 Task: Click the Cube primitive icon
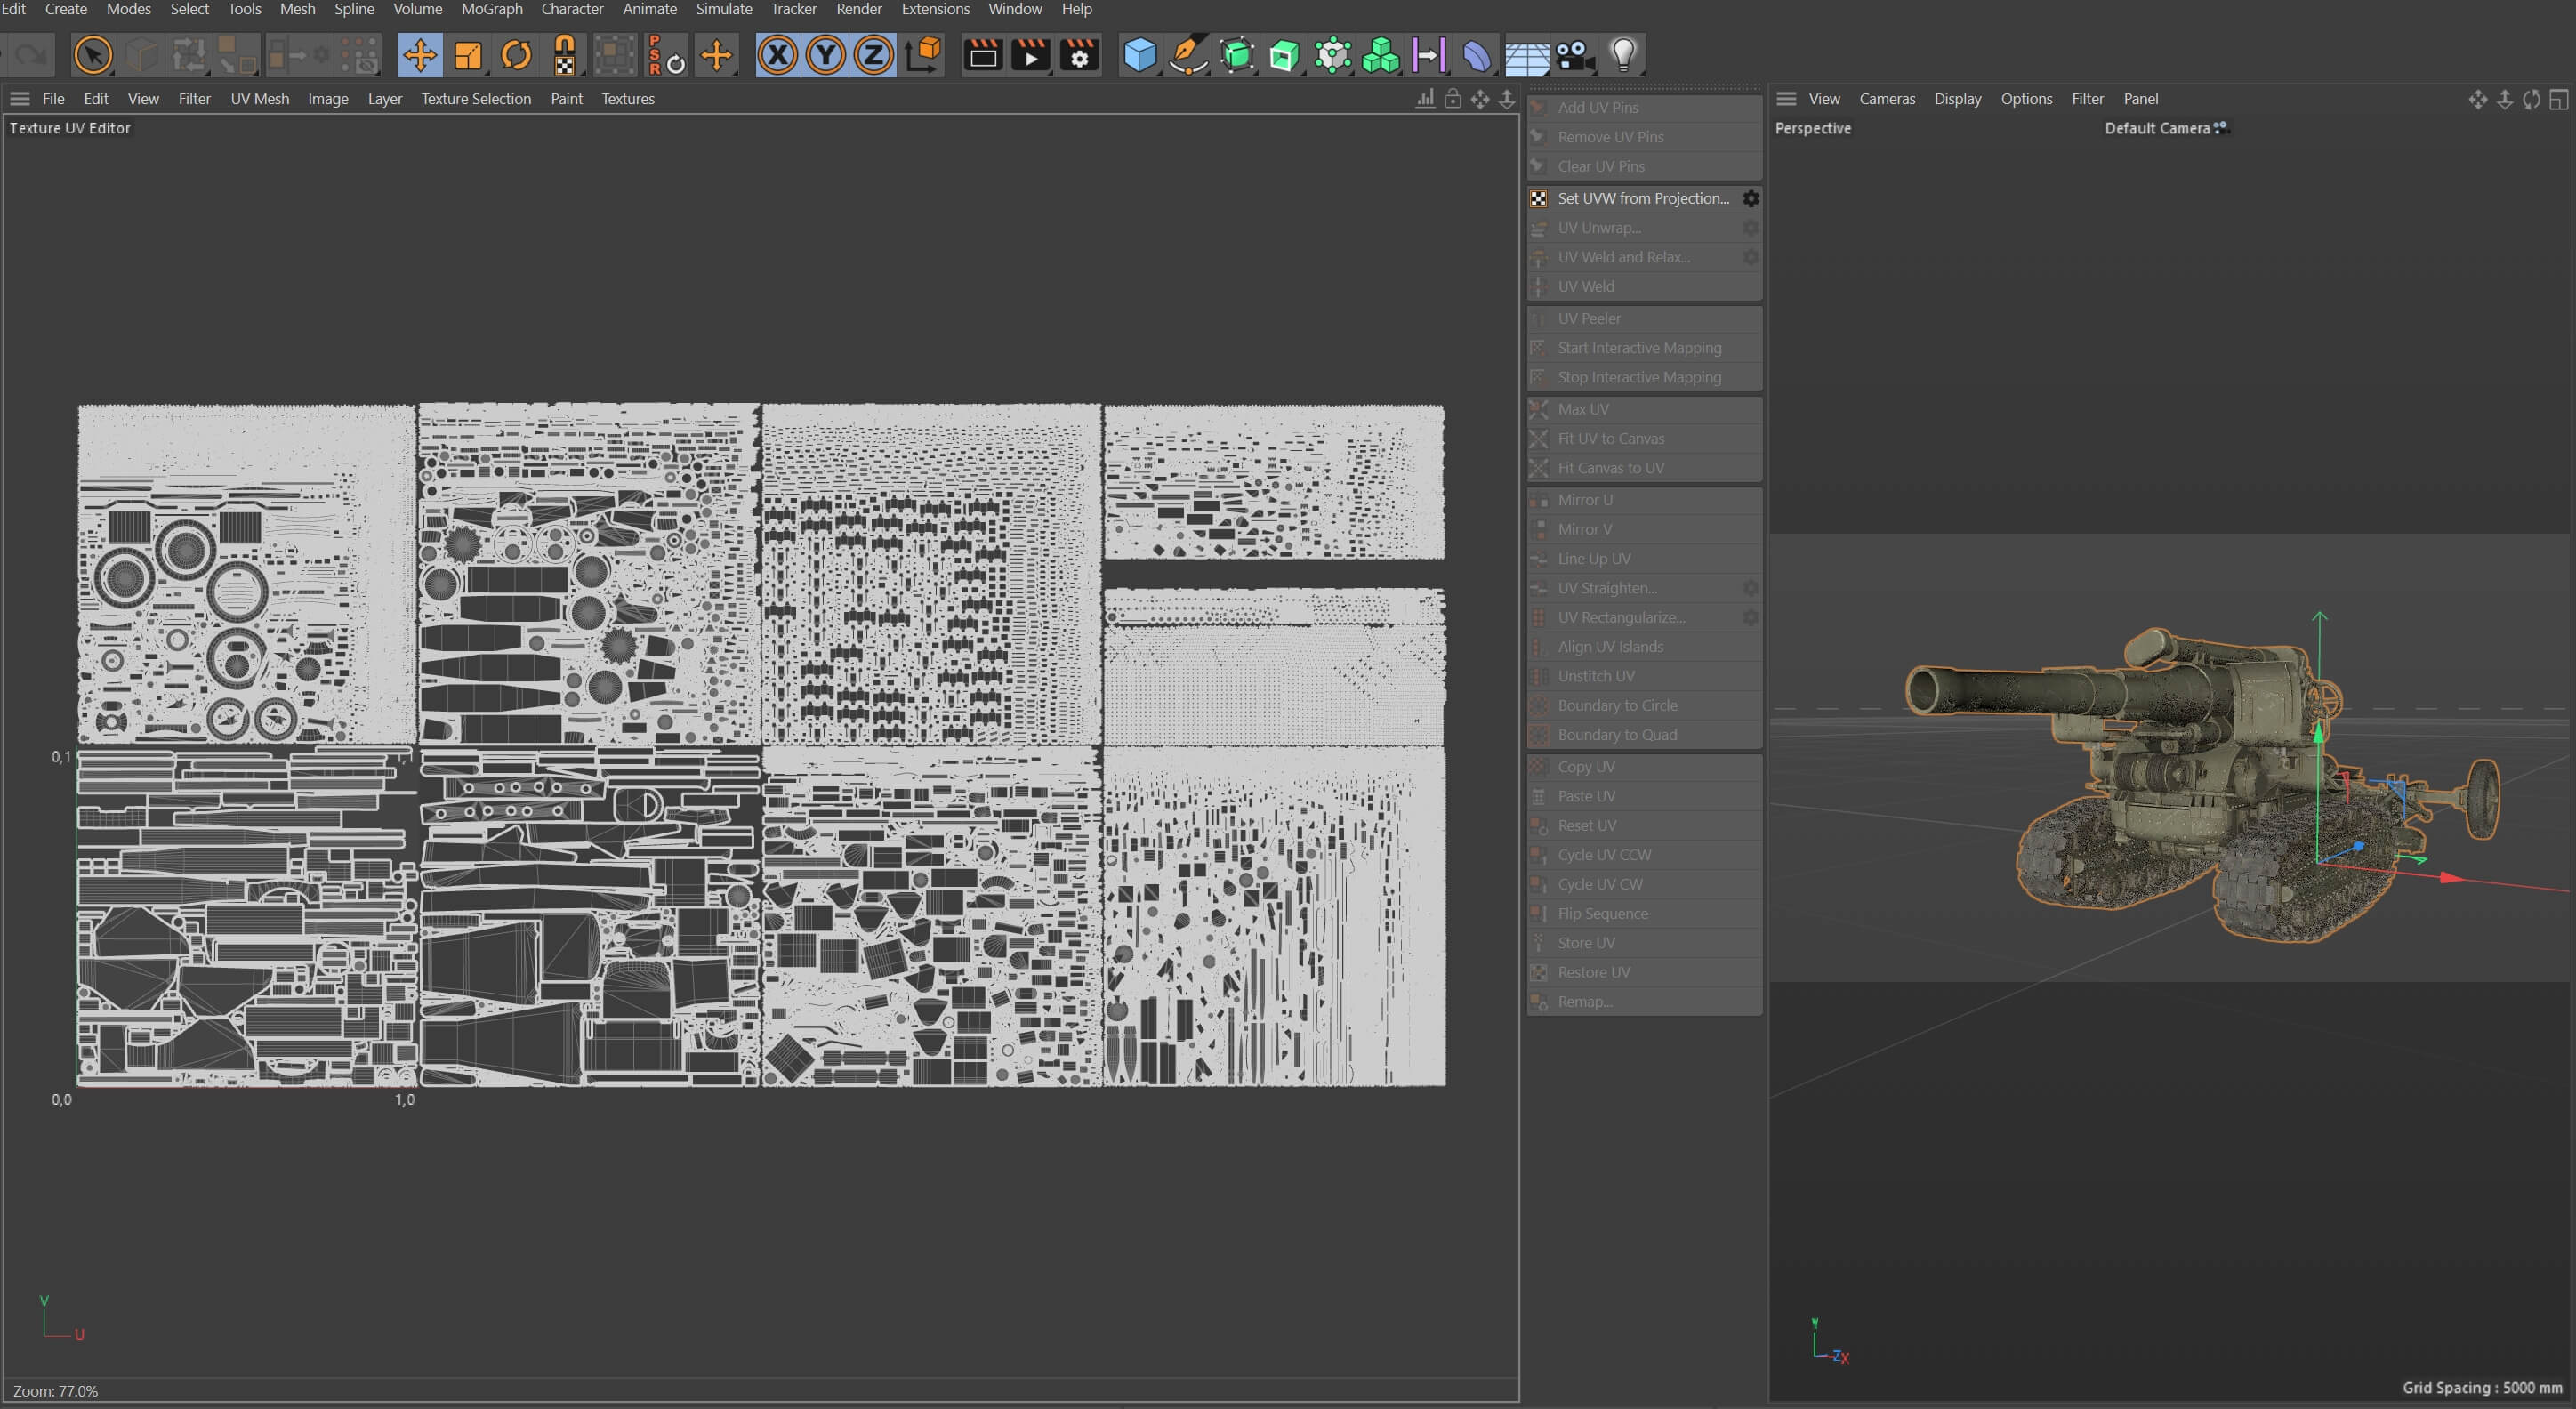(1139, 55)
